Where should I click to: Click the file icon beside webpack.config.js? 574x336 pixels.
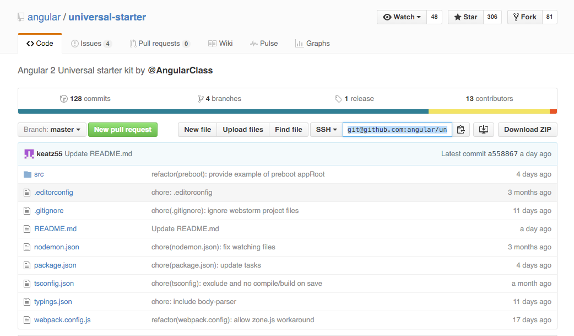coord(27,320)
